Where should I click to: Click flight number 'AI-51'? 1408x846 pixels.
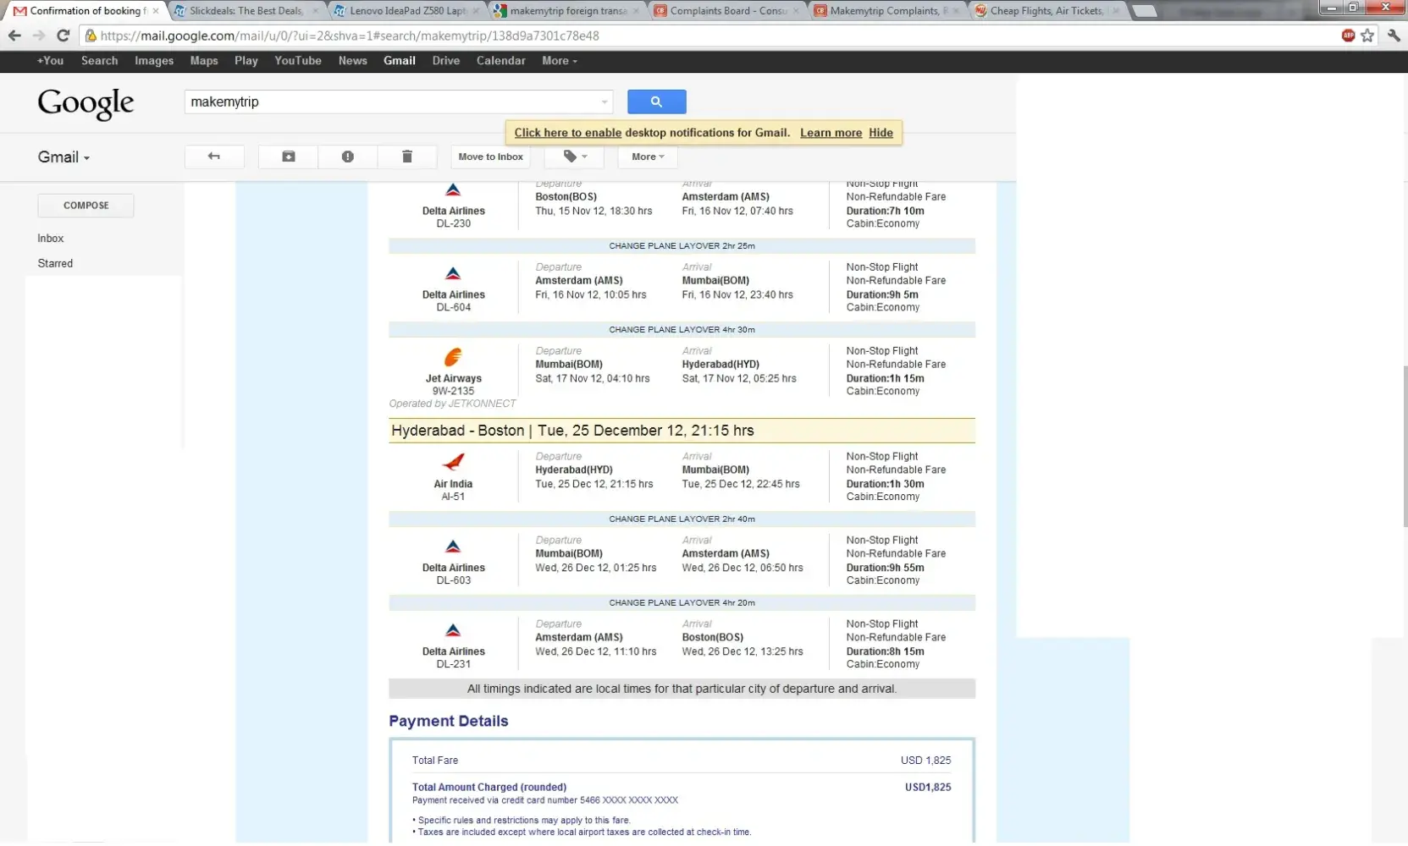[x=453, y=497]
